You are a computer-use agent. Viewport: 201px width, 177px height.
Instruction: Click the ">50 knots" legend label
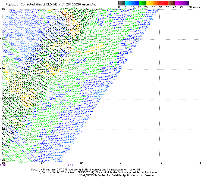193,7
